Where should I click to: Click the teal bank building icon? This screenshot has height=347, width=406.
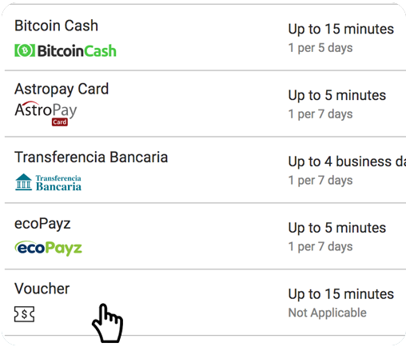click(24, 182)
